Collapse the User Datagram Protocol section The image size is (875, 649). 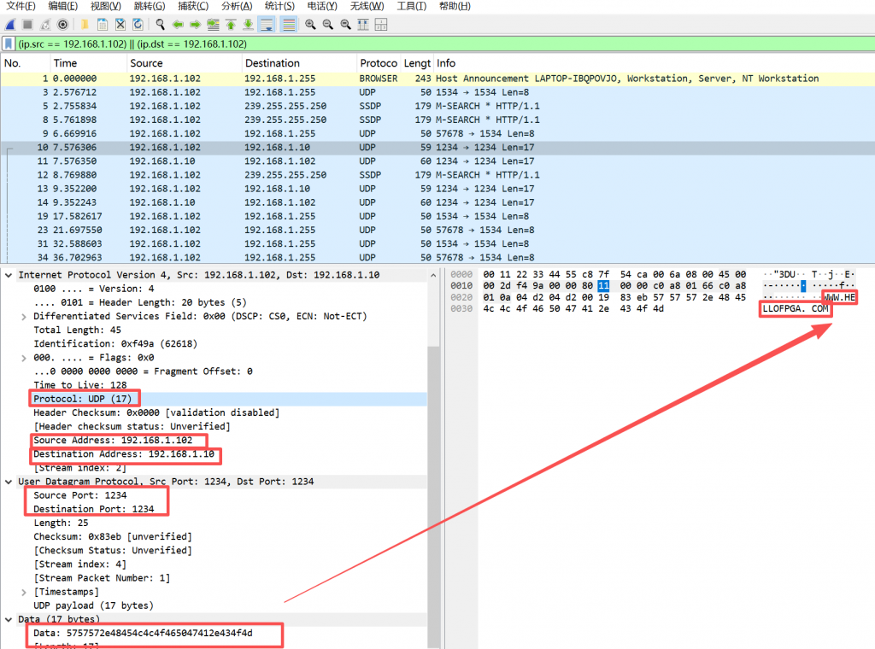[x=9, y=482]
